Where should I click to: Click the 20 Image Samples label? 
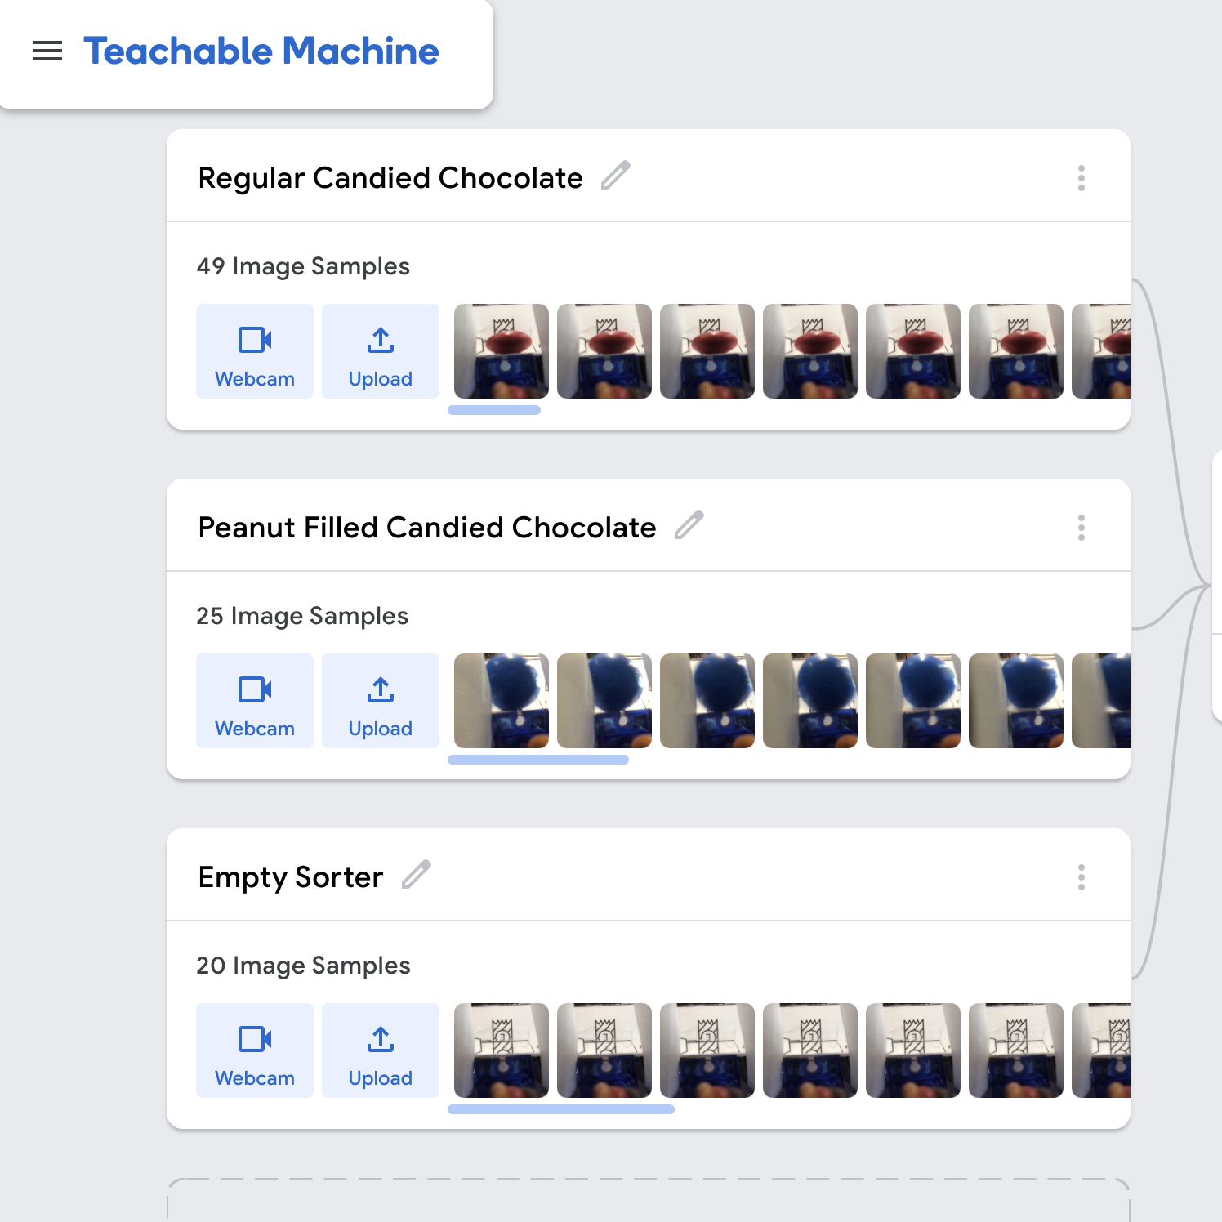click(x=303, y=966)
